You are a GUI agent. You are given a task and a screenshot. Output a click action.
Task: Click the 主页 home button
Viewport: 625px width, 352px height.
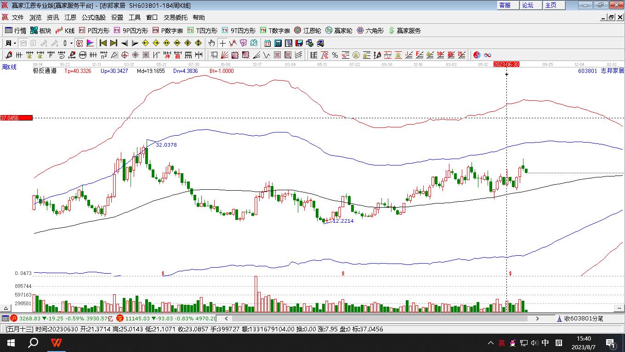tap(554, 5)
